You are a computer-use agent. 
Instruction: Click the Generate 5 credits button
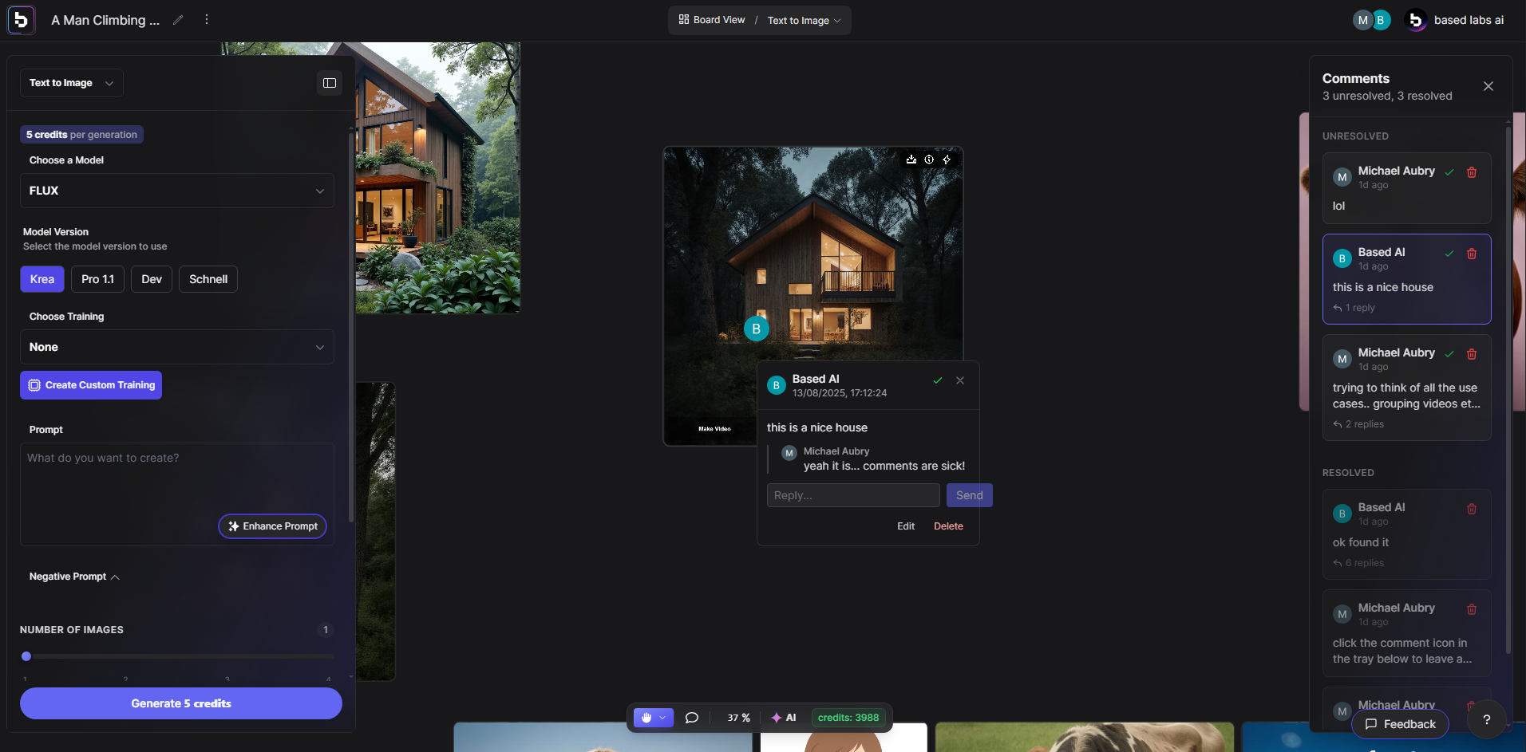pyautogui.click(x=181, y=703)
